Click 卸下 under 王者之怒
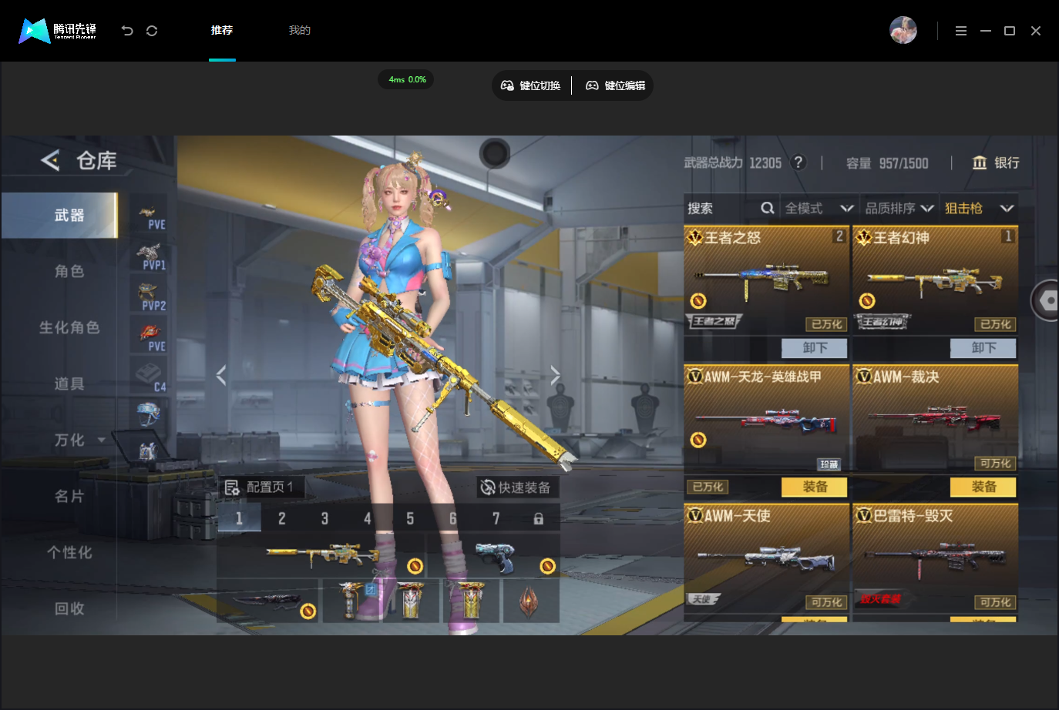This screenshot has width=1059, height=710. [x=815, y=348]
